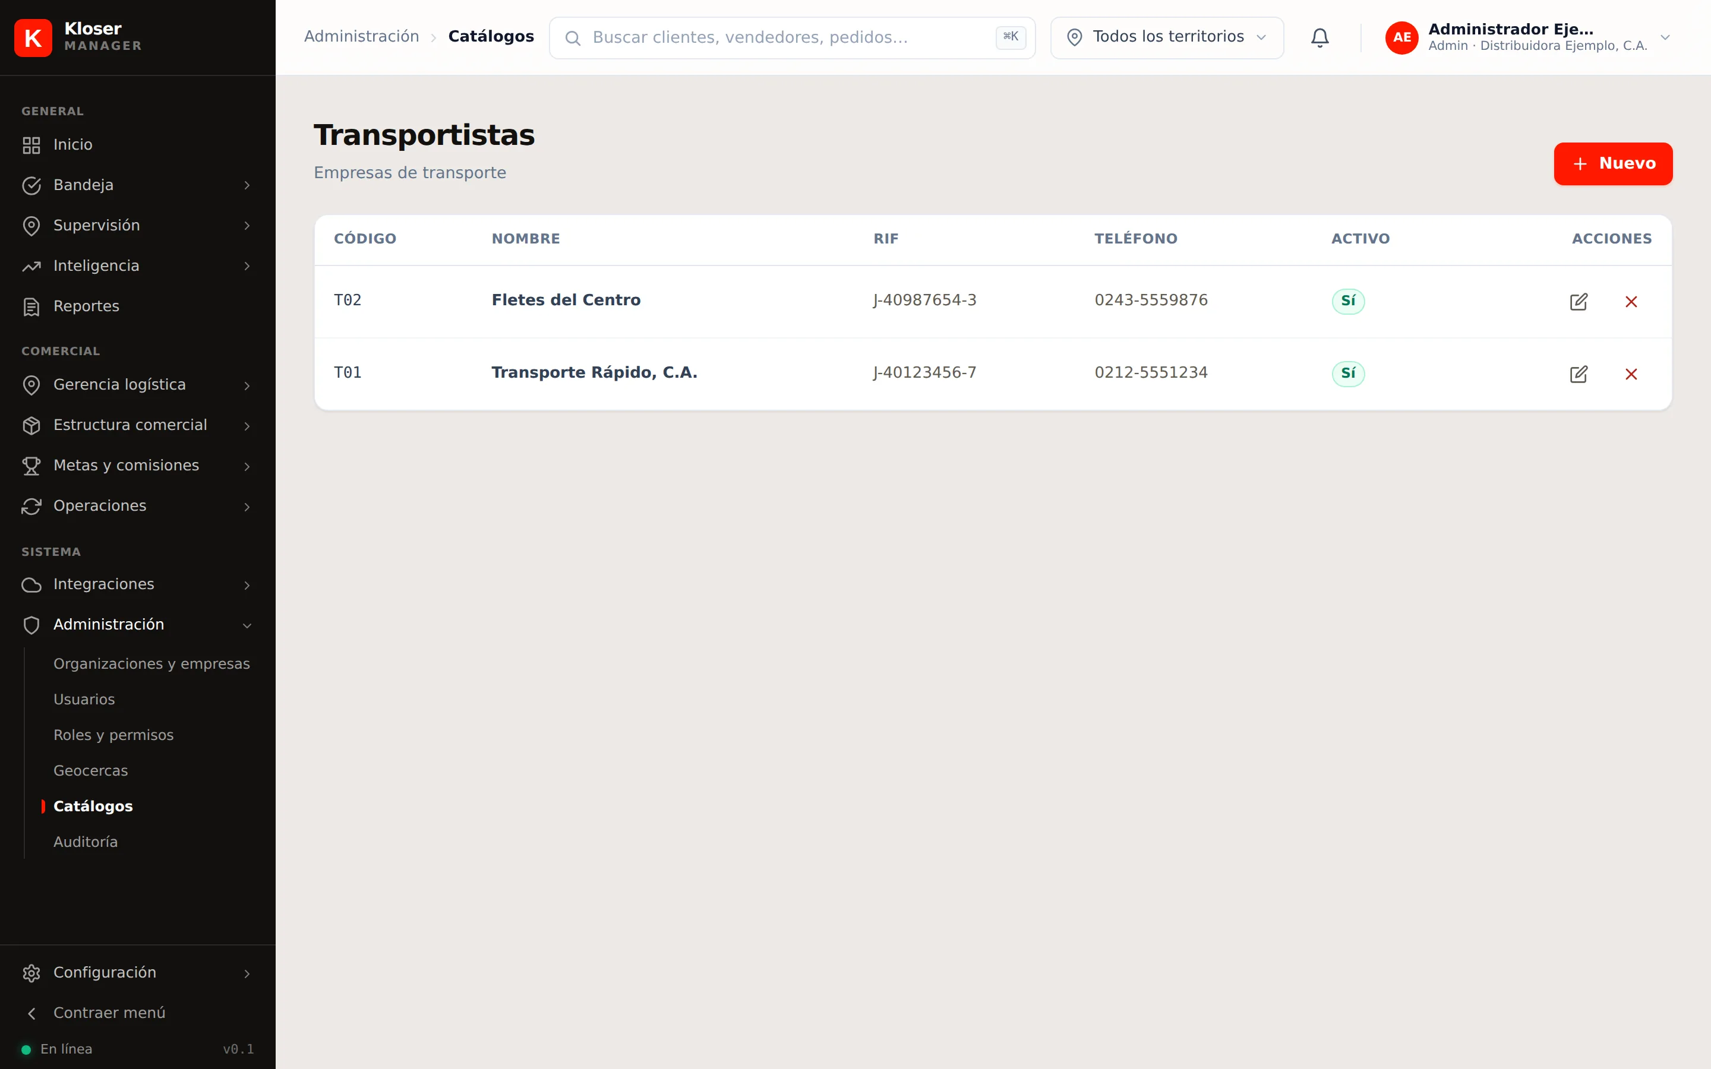Screen dimensions: 1711x1069
Task: Edit Transporte Rápido, C.A. entry
Action: coord(1578,374)
